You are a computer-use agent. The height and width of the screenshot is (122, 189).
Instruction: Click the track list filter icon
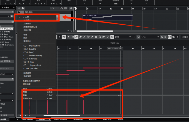tap(65, 8)
